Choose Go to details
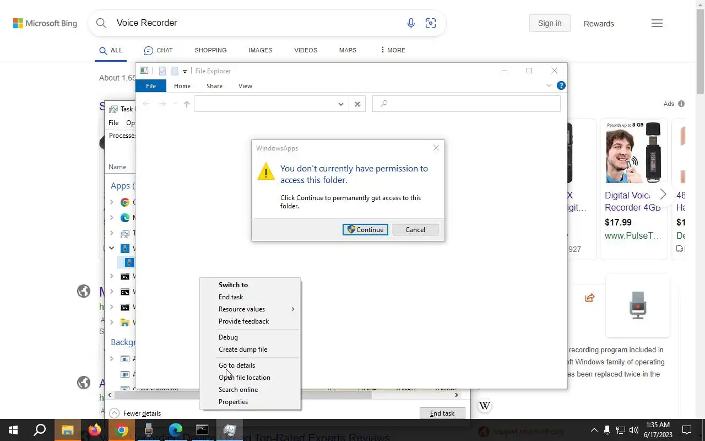This screenshot has width=705, height=441. click(x=237, y=365)
